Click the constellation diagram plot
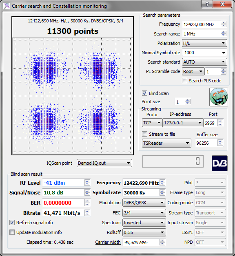This screenshot has height=256, width=235. pos(73,96)
